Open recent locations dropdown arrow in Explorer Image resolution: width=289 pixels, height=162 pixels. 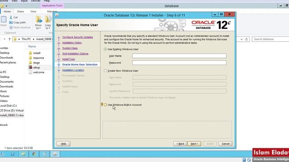click(x=5, y=39)
